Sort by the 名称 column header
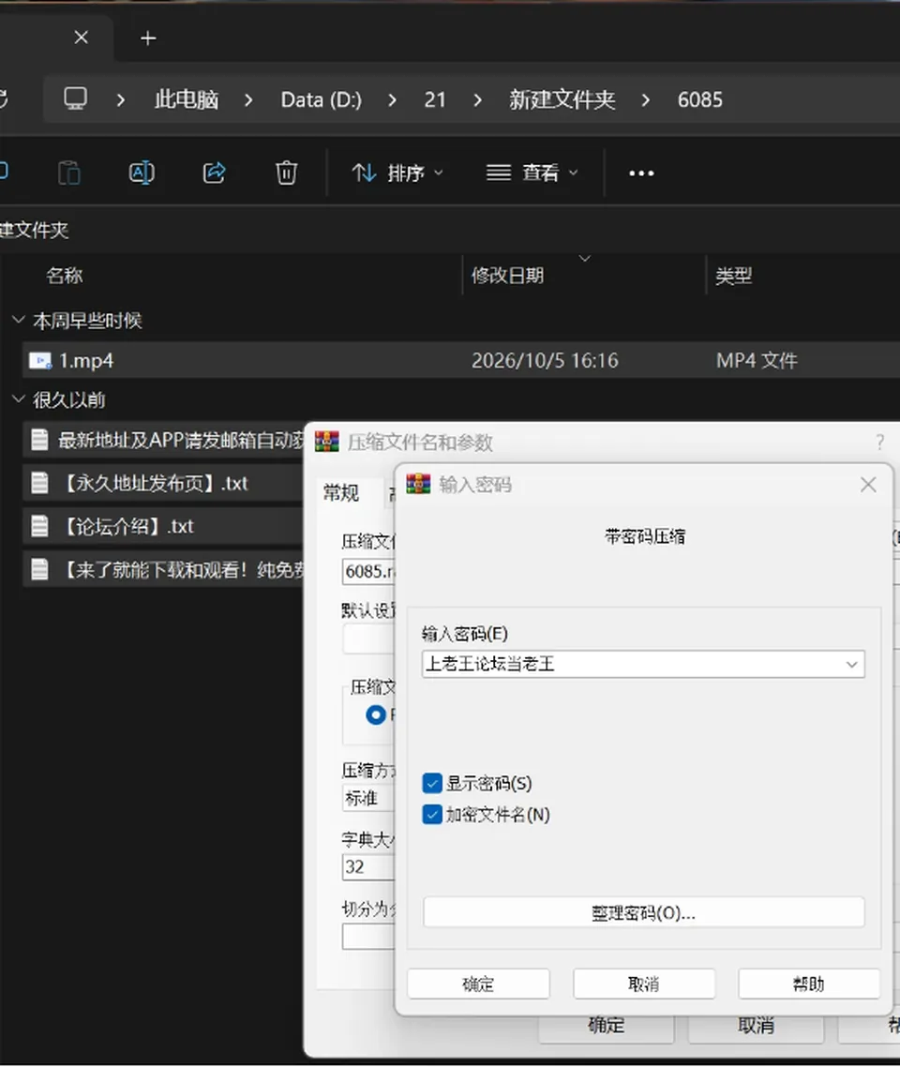This screenshot has height=1067, width=900. coord(65,276)
